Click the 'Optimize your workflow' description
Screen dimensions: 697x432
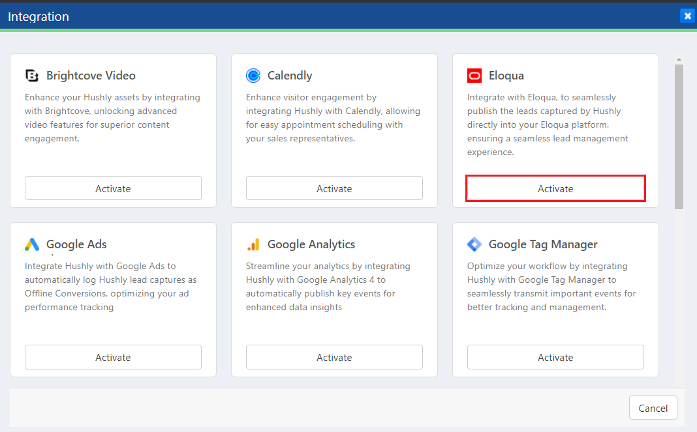551,287
